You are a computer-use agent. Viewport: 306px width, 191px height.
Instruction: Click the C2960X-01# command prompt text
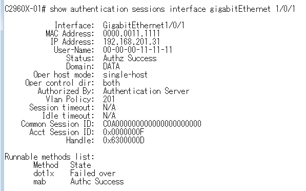(25, 9)
